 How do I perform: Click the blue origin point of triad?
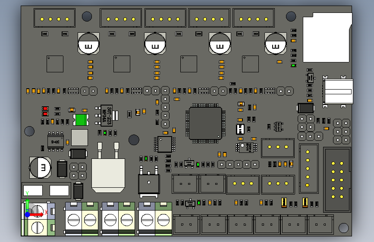click(28, 214)
